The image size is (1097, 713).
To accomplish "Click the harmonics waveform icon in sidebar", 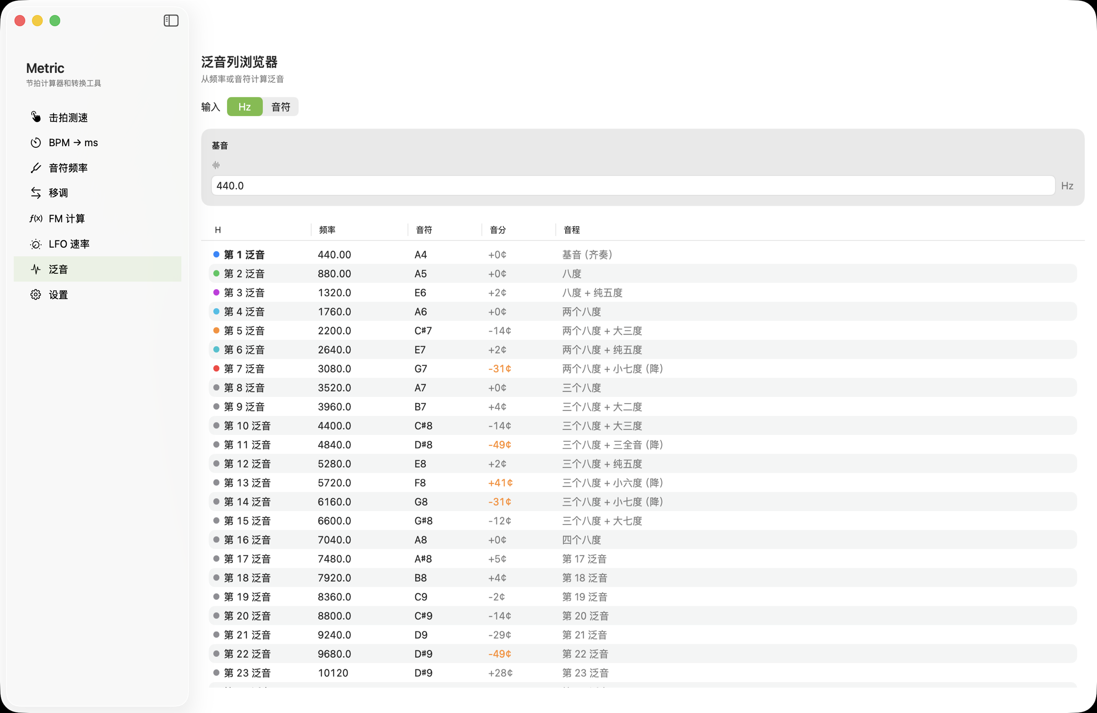I will (x=36, y=269).
